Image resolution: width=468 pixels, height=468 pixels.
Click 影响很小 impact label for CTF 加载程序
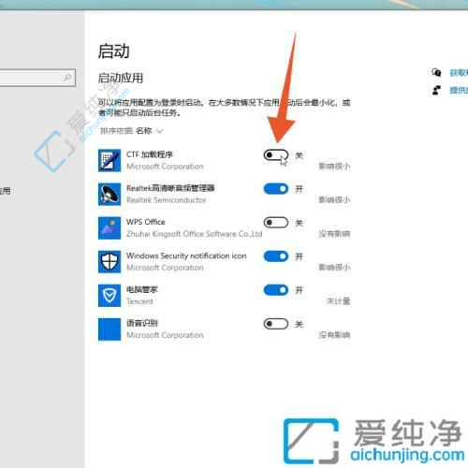(334, 167)
